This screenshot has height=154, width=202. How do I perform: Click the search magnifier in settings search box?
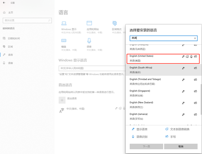(x=49, y=20)
